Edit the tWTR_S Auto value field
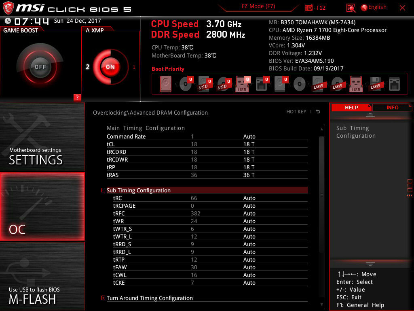 (x=249, y=229)
